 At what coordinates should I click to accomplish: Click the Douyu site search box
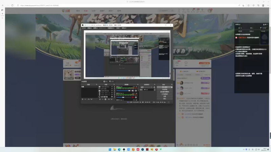tap(166, 11)
